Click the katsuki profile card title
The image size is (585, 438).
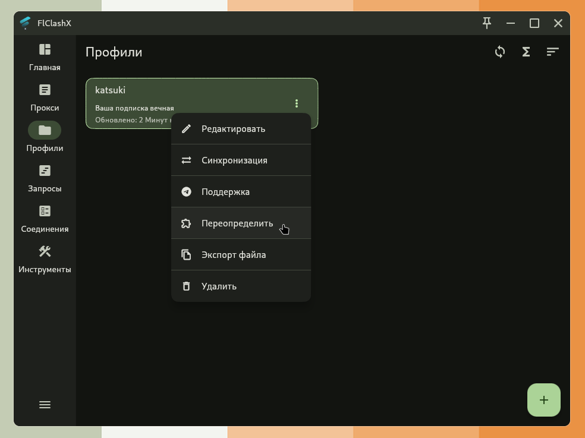(111, 90)
